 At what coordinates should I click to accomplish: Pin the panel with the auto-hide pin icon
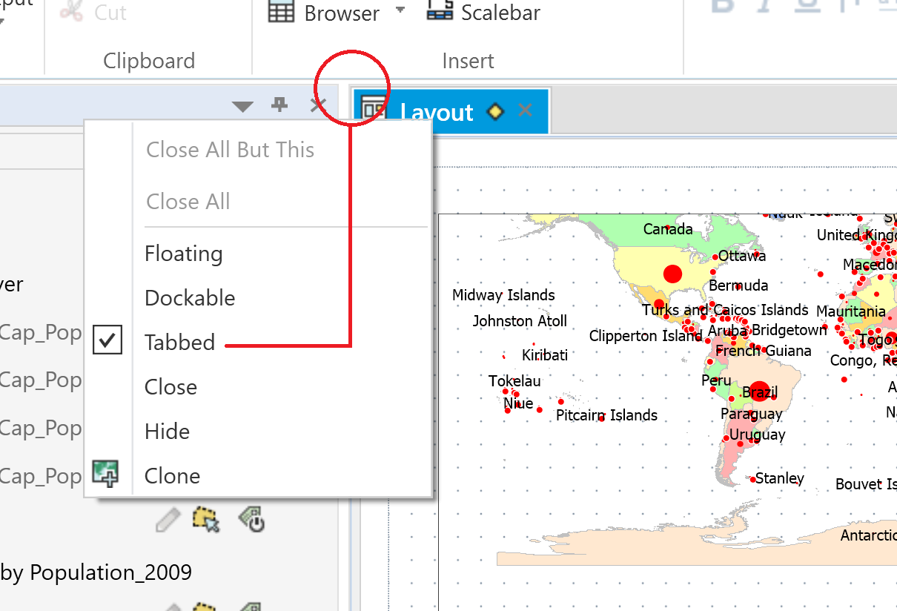279,105
